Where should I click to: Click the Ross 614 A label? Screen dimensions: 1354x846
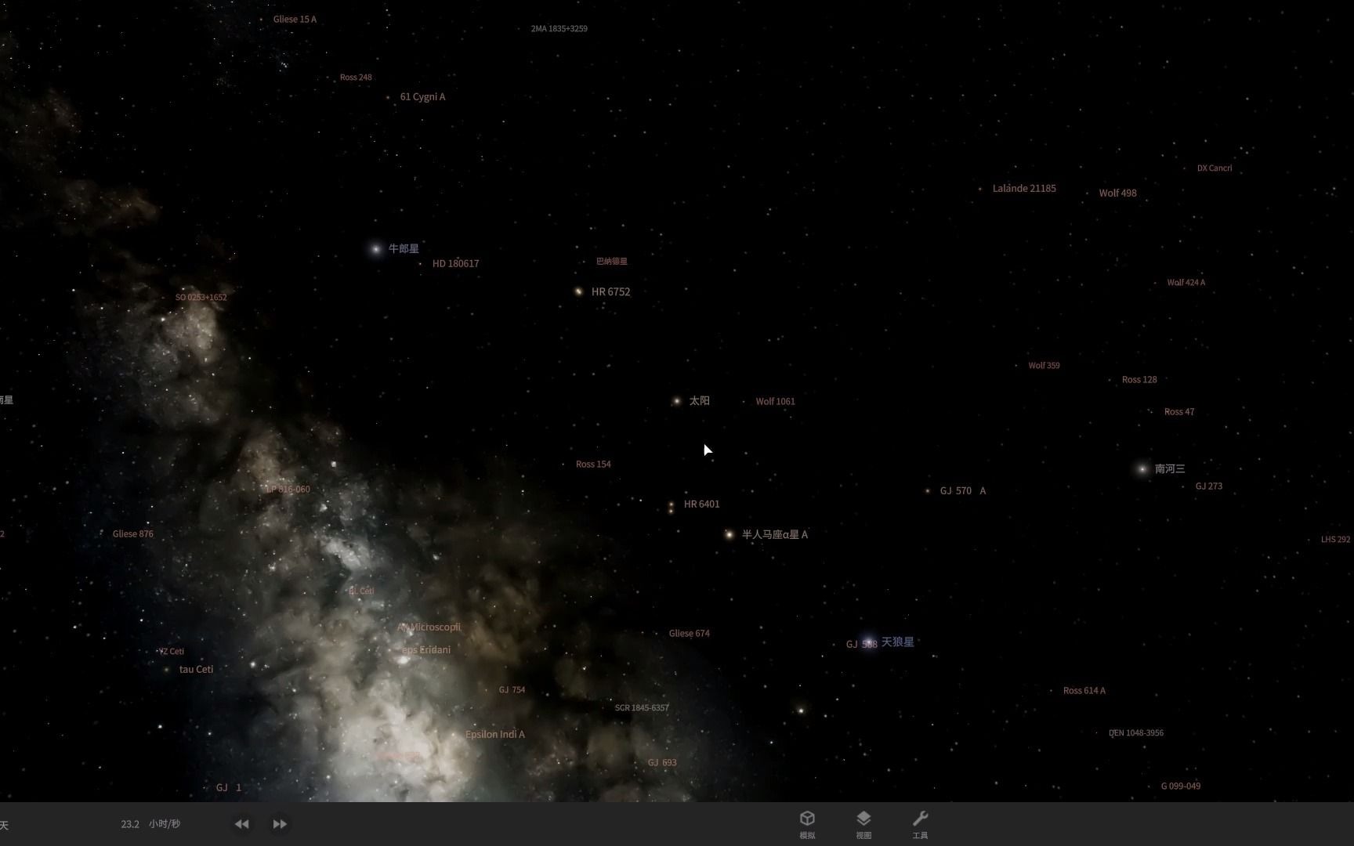coord(1084,691)
